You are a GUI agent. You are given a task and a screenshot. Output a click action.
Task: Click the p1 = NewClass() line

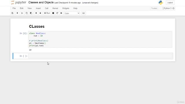[x=38, y=43]
